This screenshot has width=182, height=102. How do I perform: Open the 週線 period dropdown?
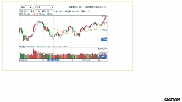point(26,7)
